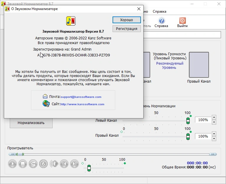Click the Правый Канал level meter box
Image resolution: width=226 pixels, height=184 pixels.
(x=199, y=65)
